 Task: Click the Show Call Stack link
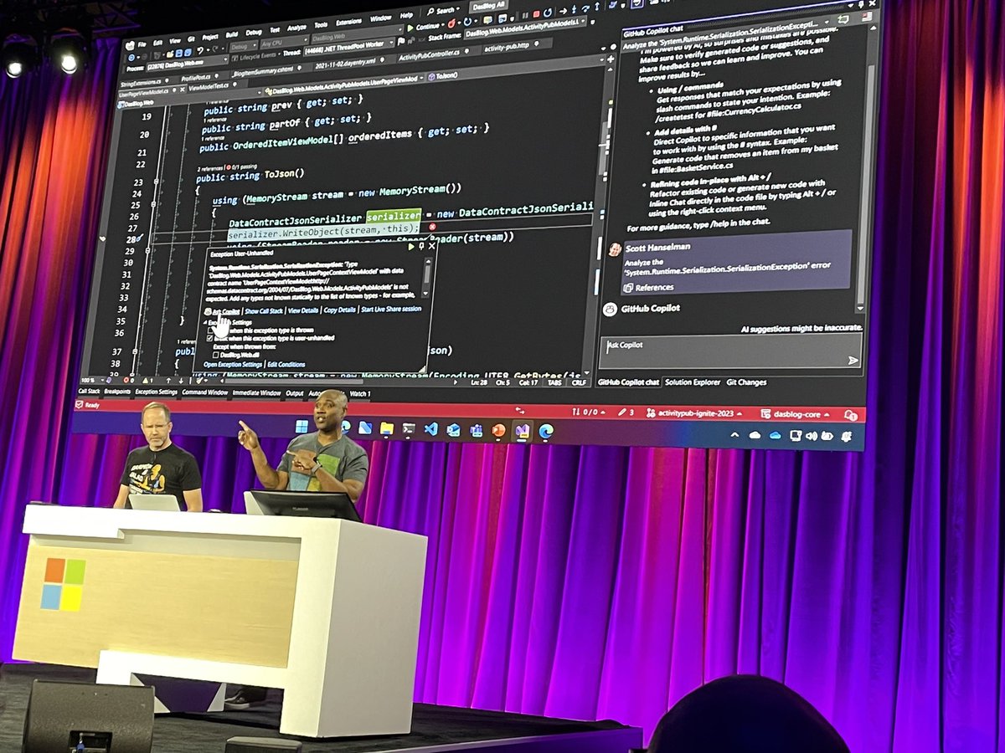[x=264, y=310]
